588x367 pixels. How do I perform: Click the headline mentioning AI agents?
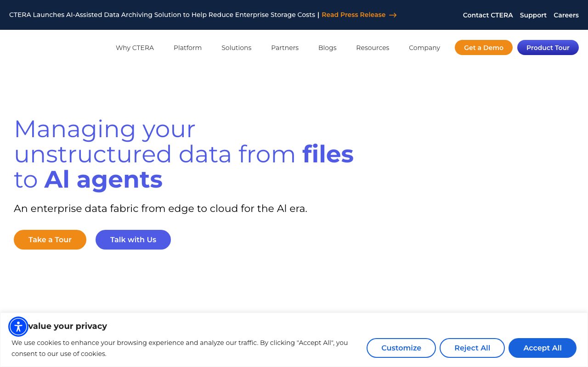pyautogui.click(x=184, y=154)
